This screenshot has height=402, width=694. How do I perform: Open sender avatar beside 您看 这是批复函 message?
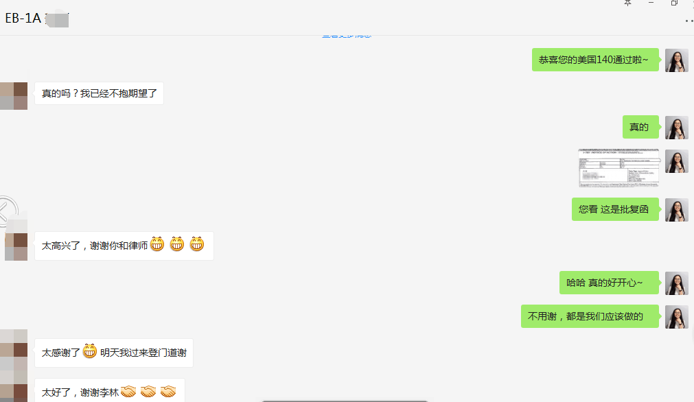[676, 210]
